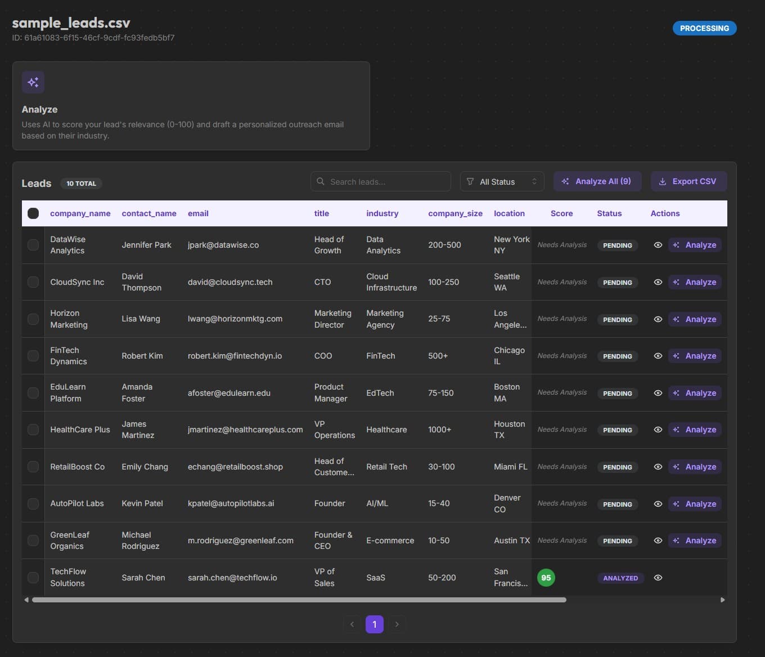Export leads with Export CSV button

(x=688, y=181)
